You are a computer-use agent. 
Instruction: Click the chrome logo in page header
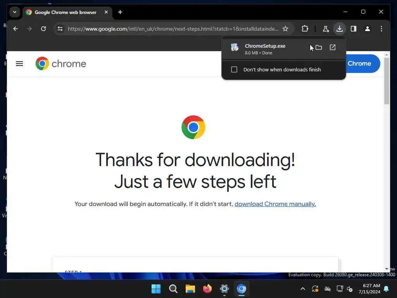[x=61, y=64]
